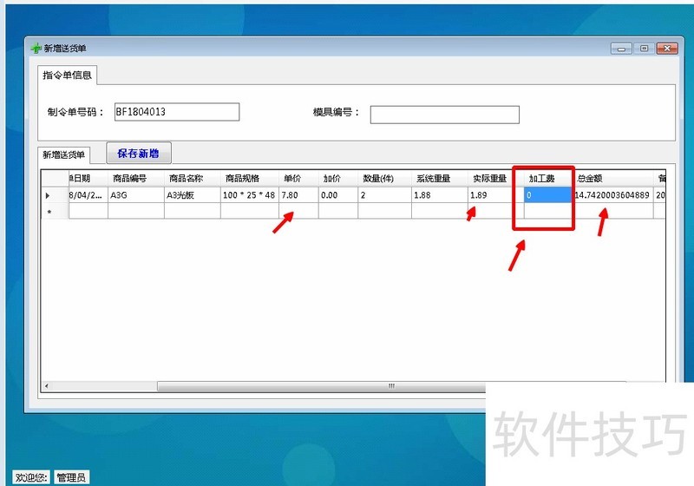Screen dimensions: 694x486
Task: Click the 实际重量 column header
Action: coord(495,178)
